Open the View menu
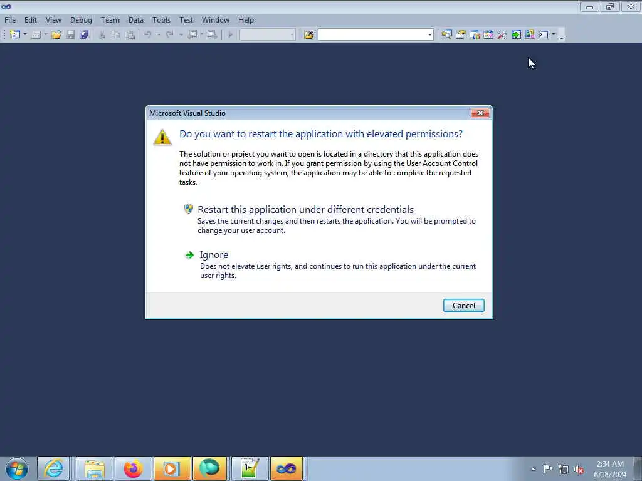 53,20
